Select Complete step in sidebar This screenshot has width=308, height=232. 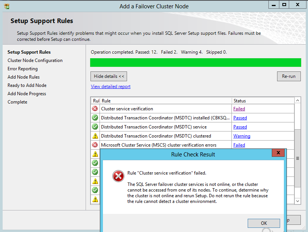pos(17,102)
